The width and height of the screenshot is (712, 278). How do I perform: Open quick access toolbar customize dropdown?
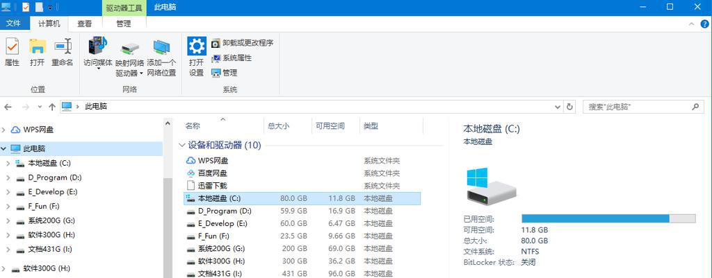click(x=49, y=8)
